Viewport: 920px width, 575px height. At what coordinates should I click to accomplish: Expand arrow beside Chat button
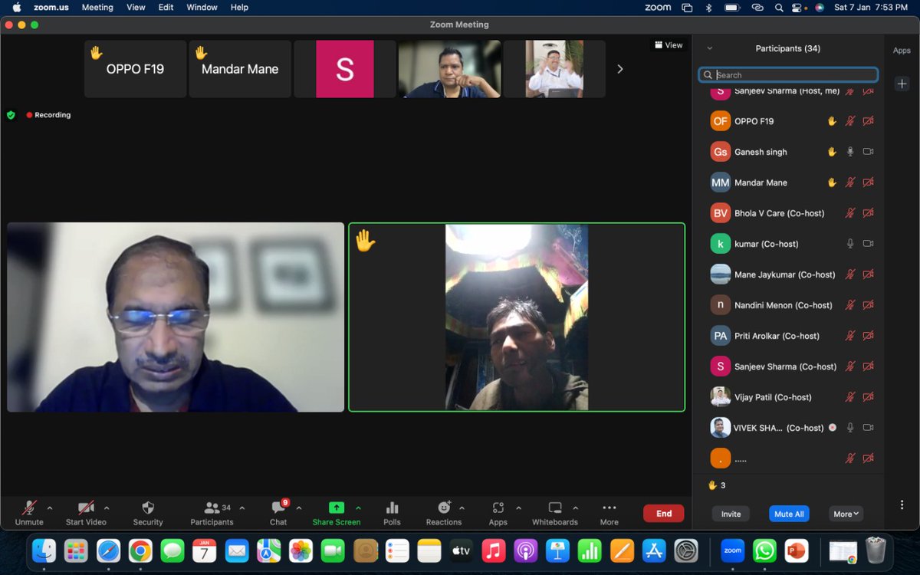[x=299, y=508]
